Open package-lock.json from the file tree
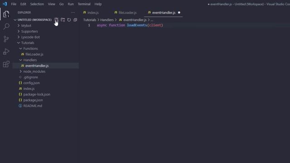 click(37, 95)
